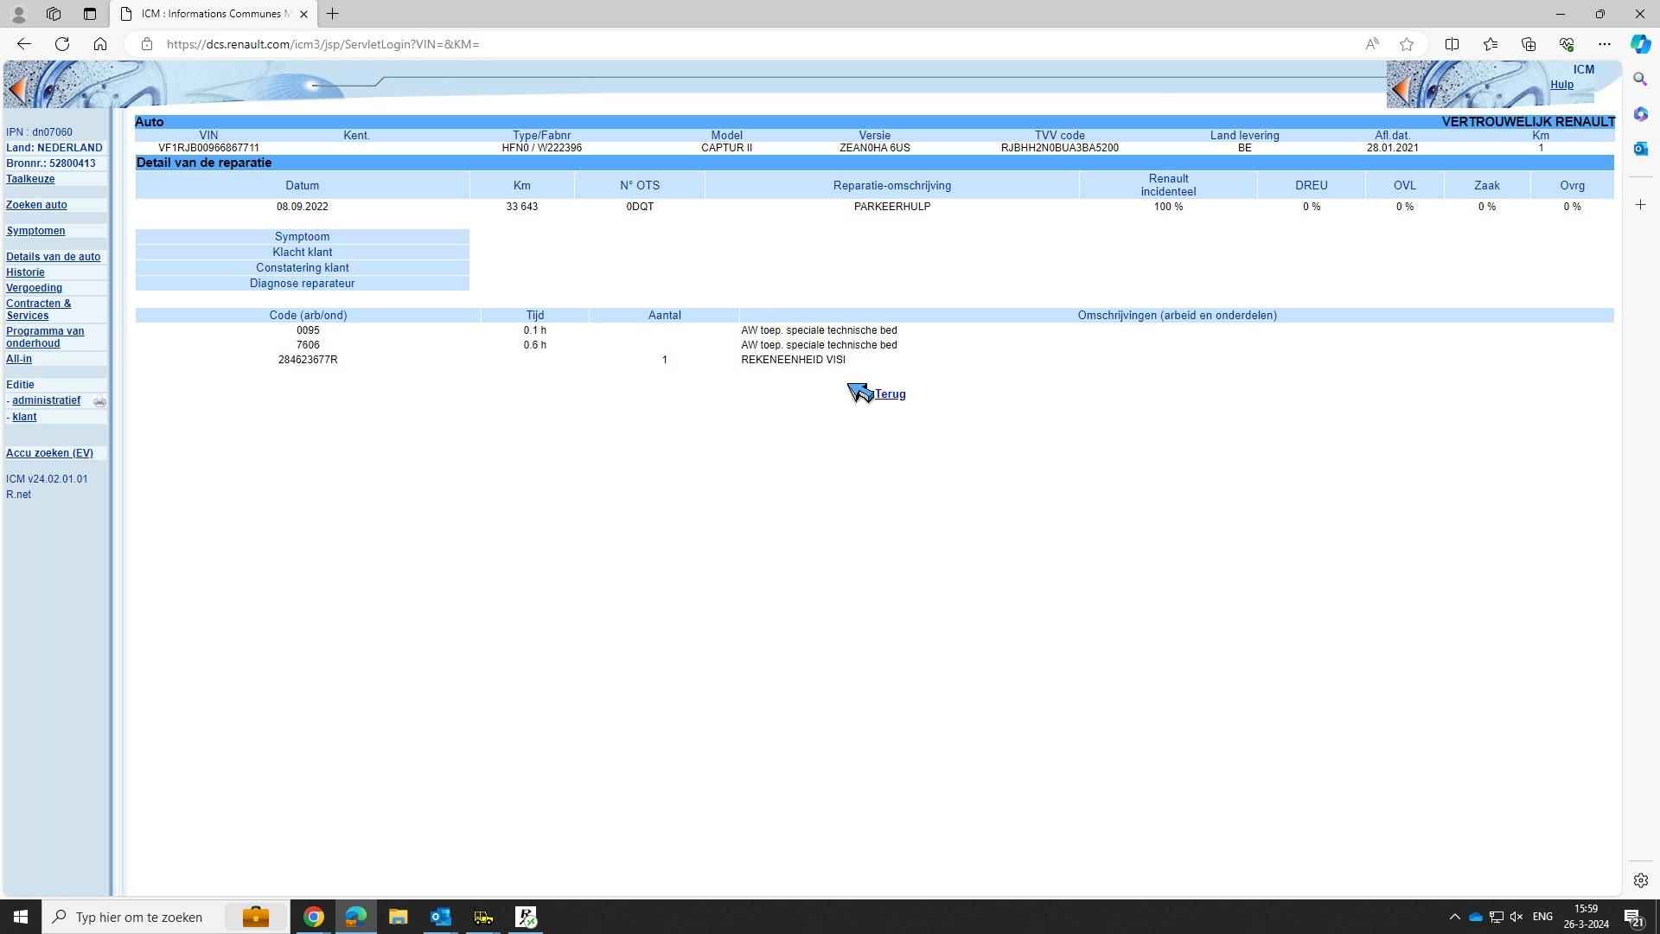Open Outlook sidebar icon
The width and height of the screenshot is (1660, 934).
pos(1641,149)
